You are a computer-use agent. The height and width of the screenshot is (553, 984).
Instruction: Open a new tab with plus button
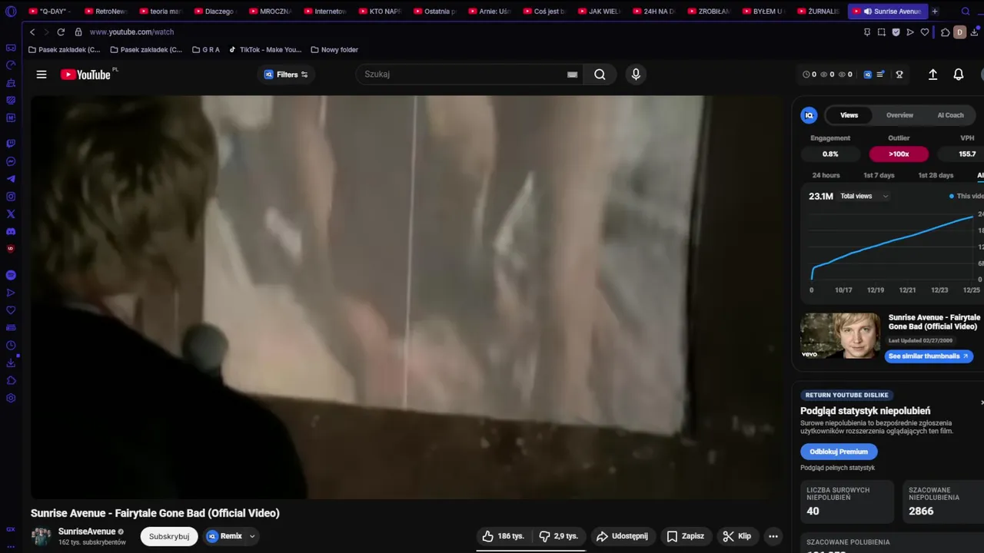point(935,12)
